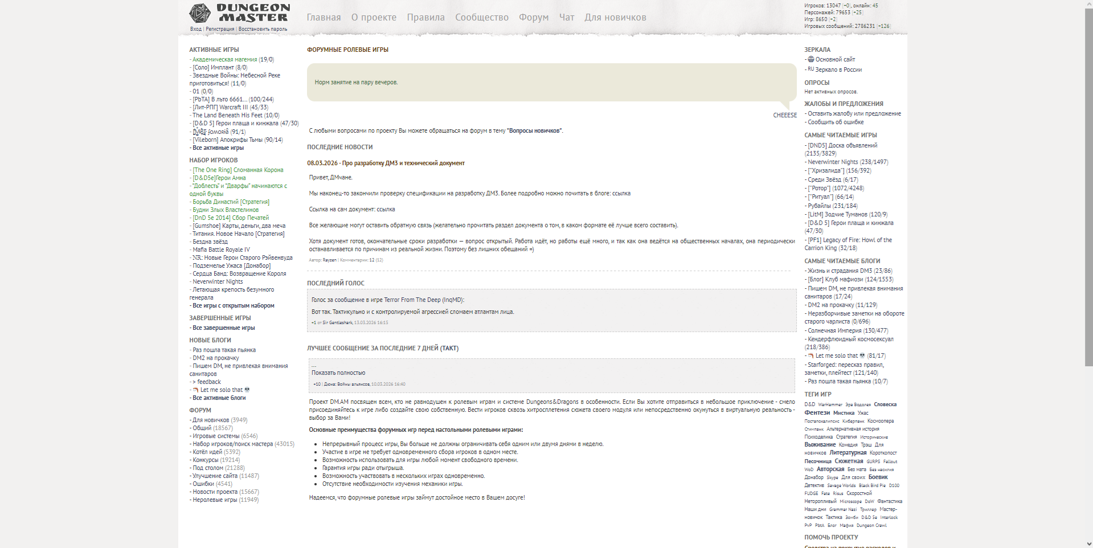Viewport: 1093px width, 548px height.
Task: Open Сообщить об ошибке link
Action: (x=836, y=122)
